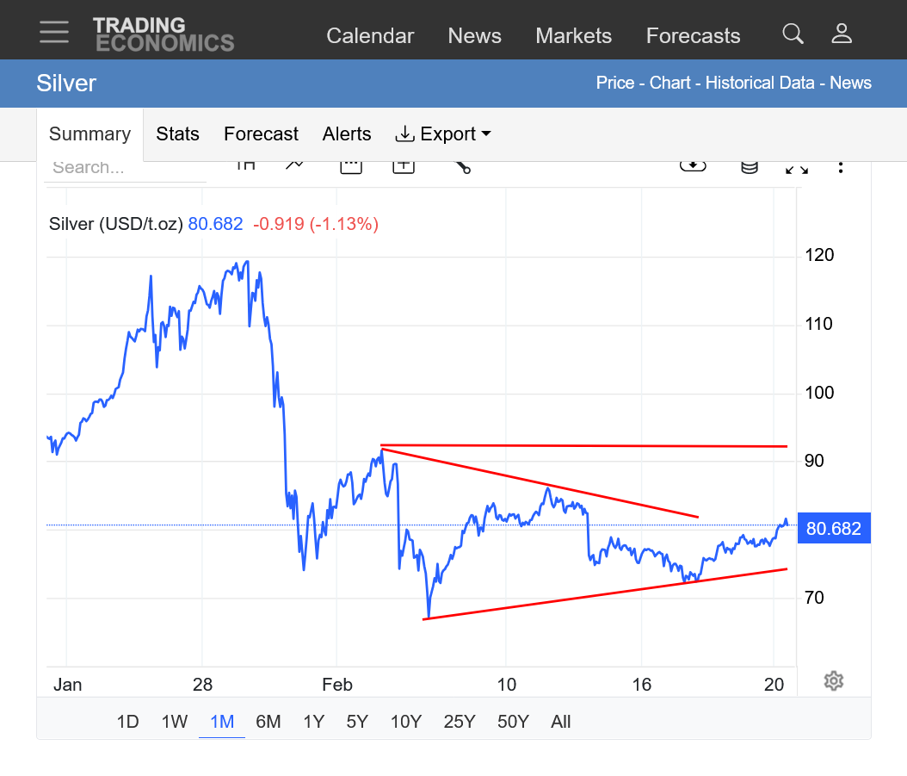Open the hamburger navigation menu
This screenshot has width=907, height=776.
pyautogui.click(x=54, y=32)
